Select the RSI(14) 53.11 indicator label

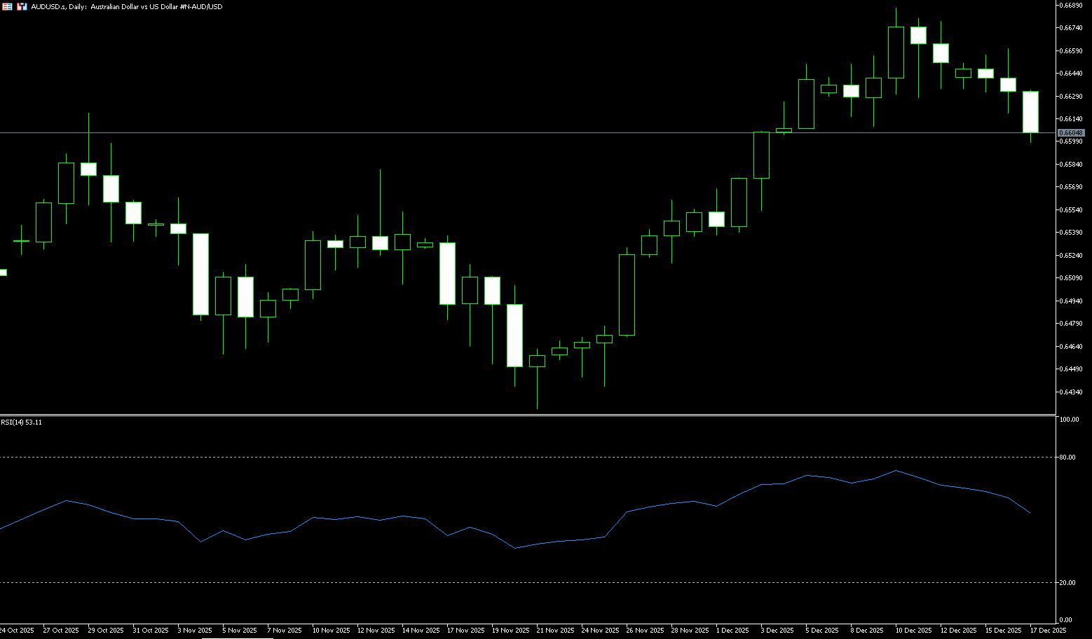(22, 422)
